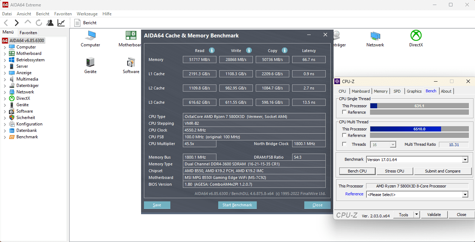Switch to About tab in CPU-Z

coord(446,91)
